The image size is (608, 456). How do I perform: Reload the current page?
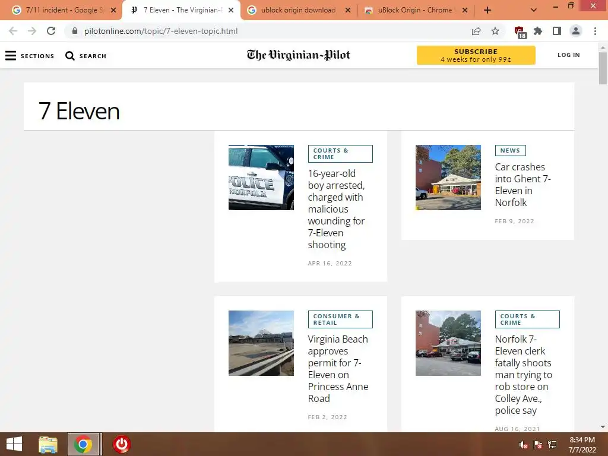coord(51,31)
